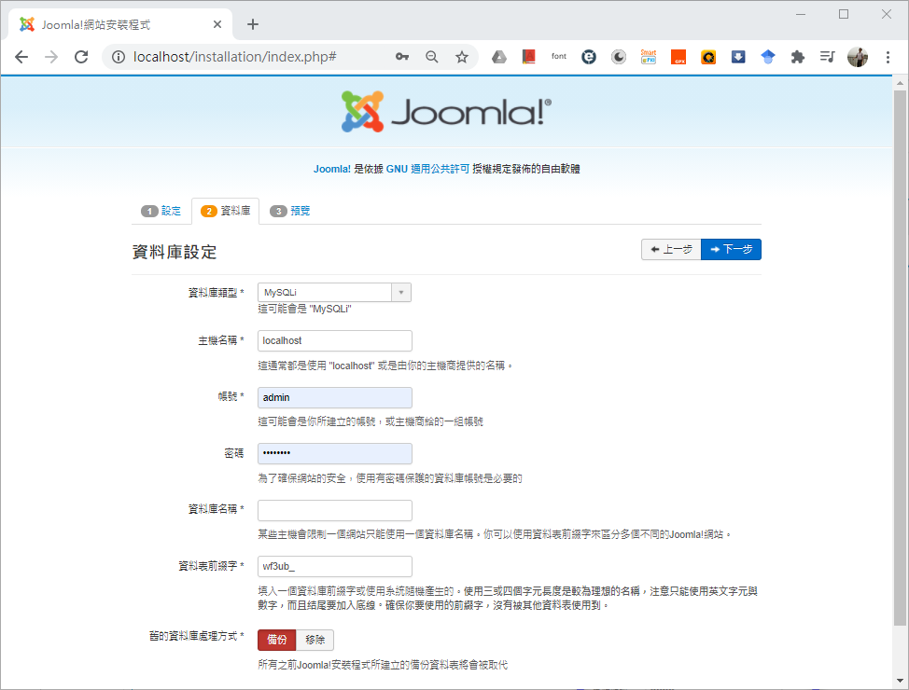This screenshot has height=690, width=909.
Task: Click the Joomla favicon on the tab
Action: [x=27, y=24]
